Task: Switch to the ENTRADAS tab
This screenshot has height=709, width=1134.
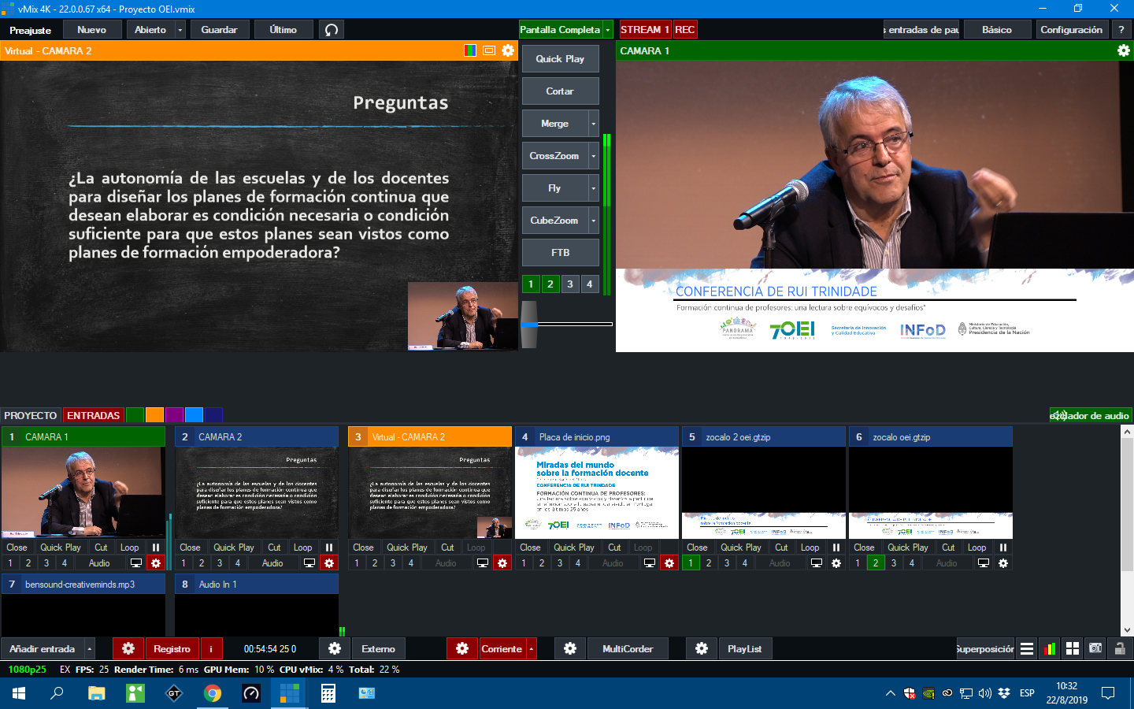Action: (x=93, y=415)
